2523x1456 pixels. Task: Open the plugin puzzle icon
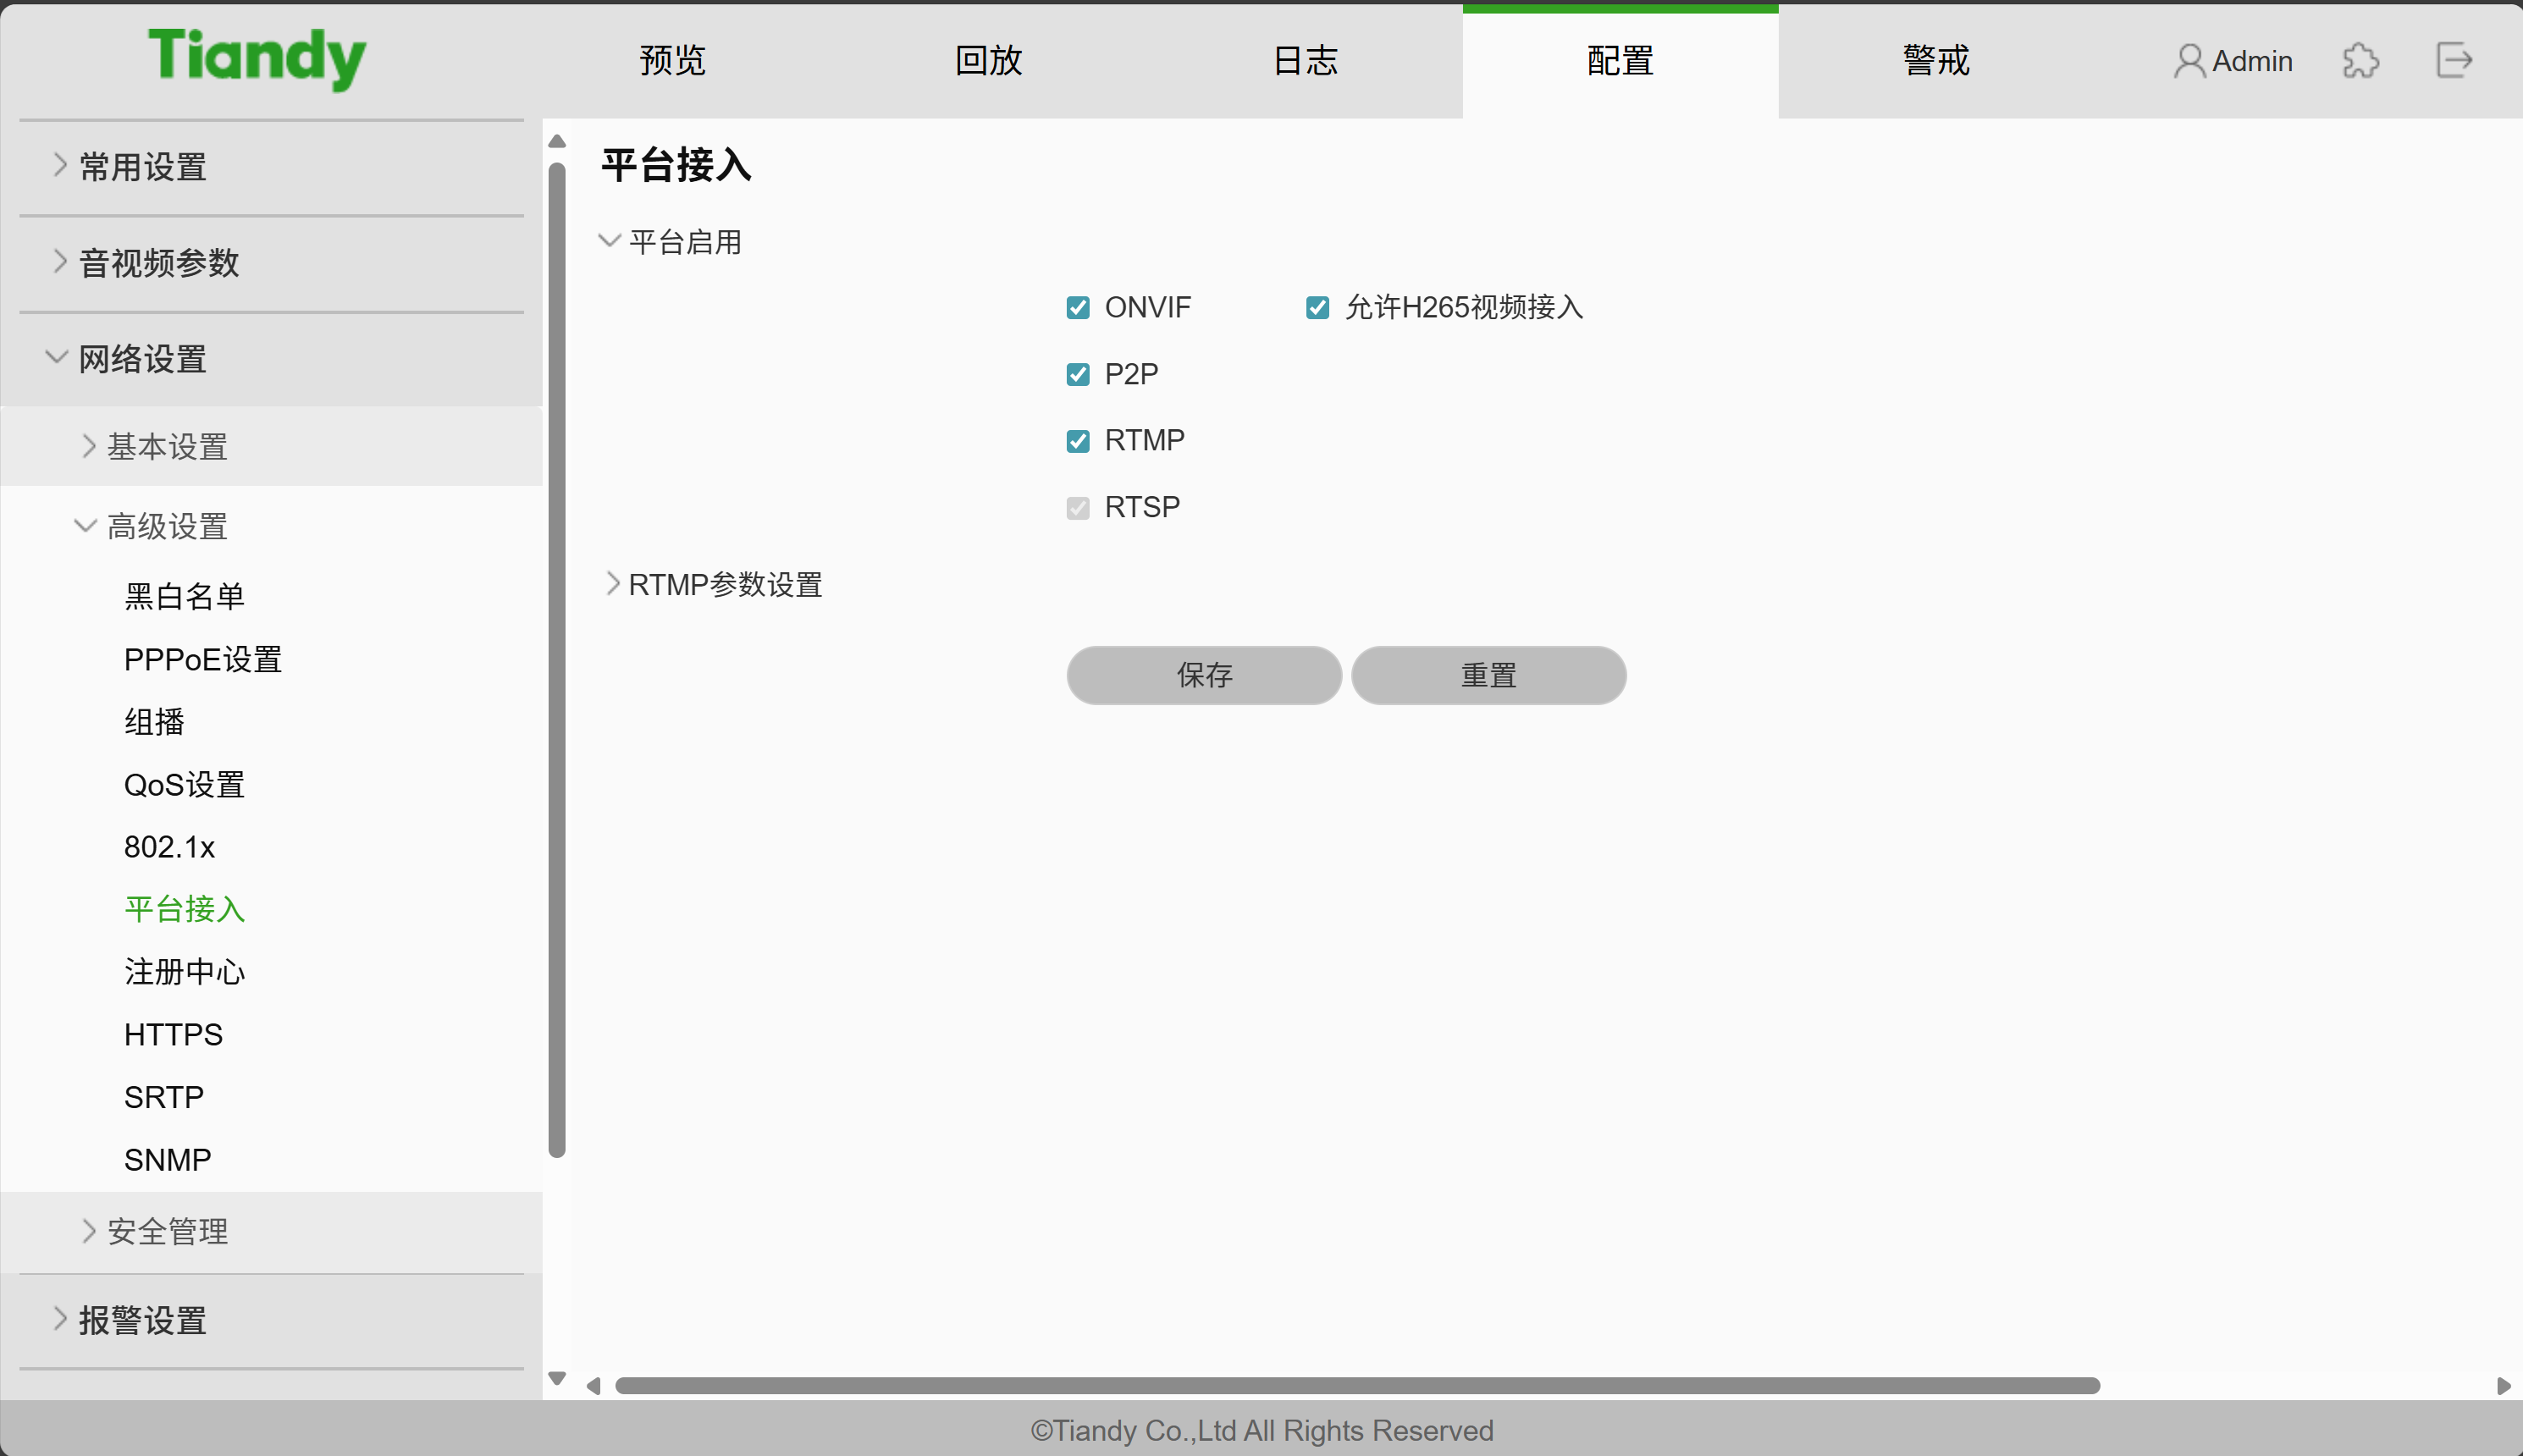pos(2360,61)
